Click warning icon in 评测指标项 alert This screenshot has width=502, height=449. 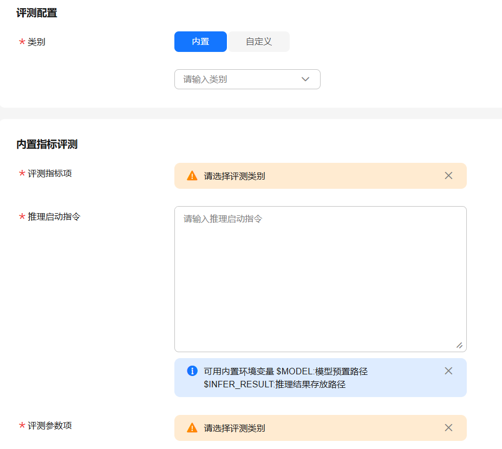coord(192,176)
